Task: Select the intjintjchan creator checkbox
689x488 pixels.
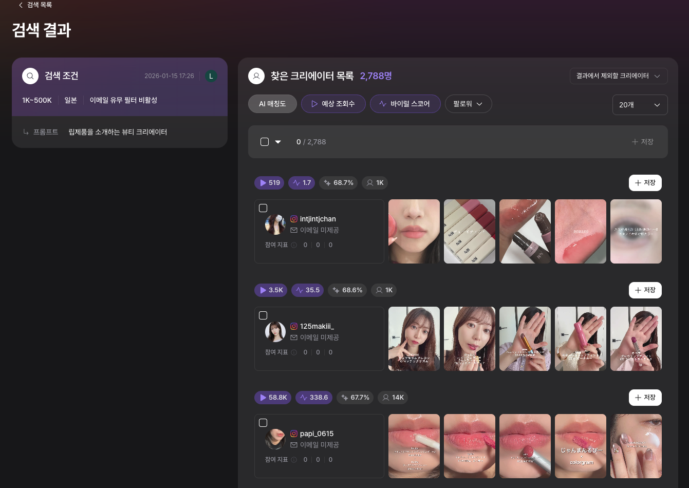Action: (263, 208)
